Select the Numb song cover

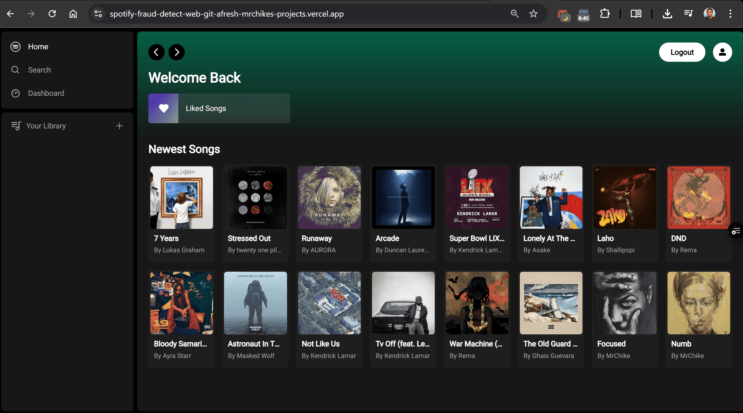coord(699,303)
